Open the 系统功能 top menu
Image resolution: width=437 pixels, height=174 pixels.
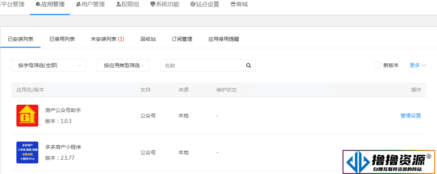pyautogui.click(x=165, y=4)
